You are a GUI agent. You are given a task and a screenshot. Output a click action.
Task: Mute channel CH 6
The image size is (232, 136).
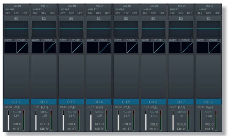[x=154, y=129]
